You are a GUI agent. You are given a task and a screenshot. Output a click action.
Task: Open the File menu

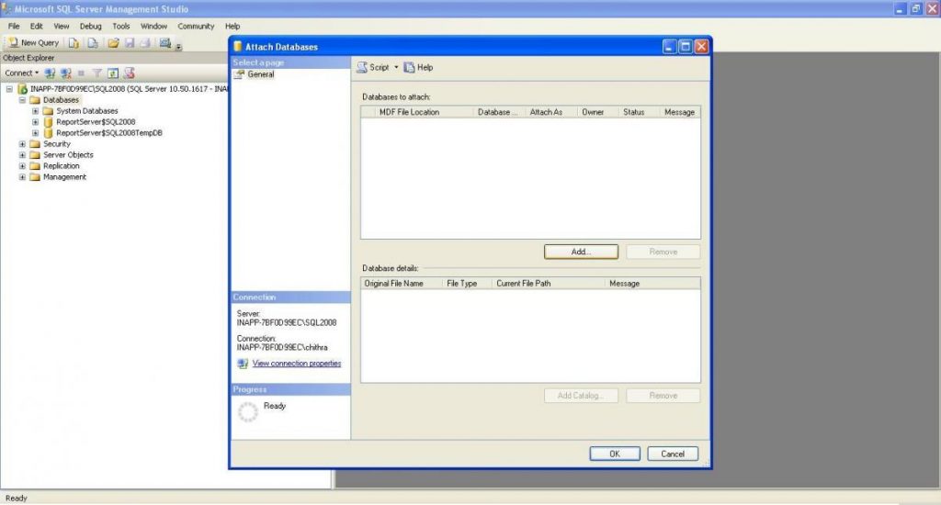(x=14, y=27)
